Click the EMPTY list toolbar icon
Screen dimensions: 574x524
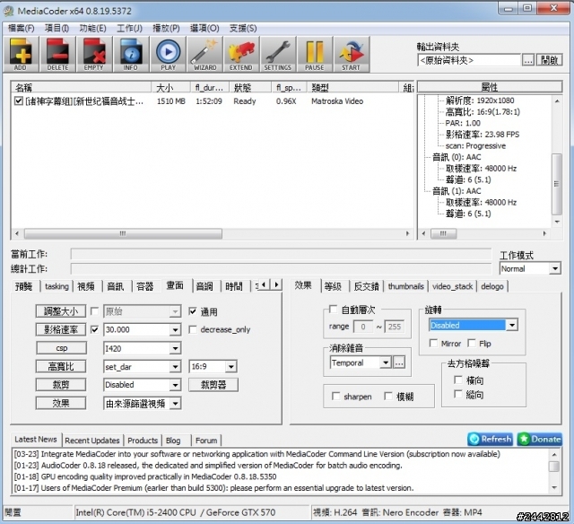pos(94,54)
